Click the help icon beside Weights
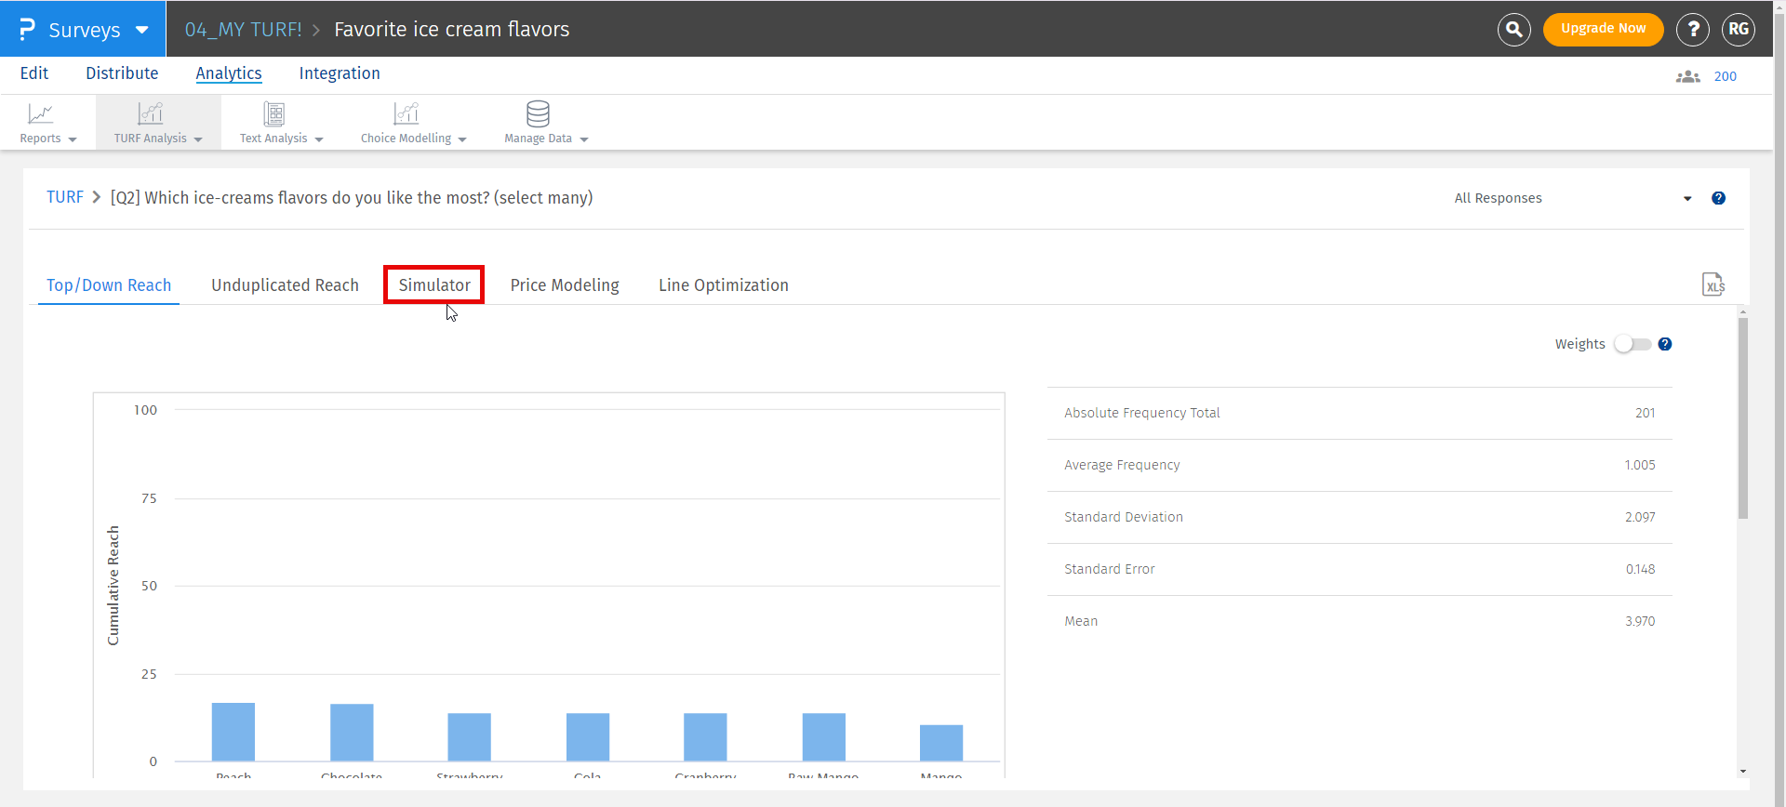1786x807 pixels. tap(1665, 344)
